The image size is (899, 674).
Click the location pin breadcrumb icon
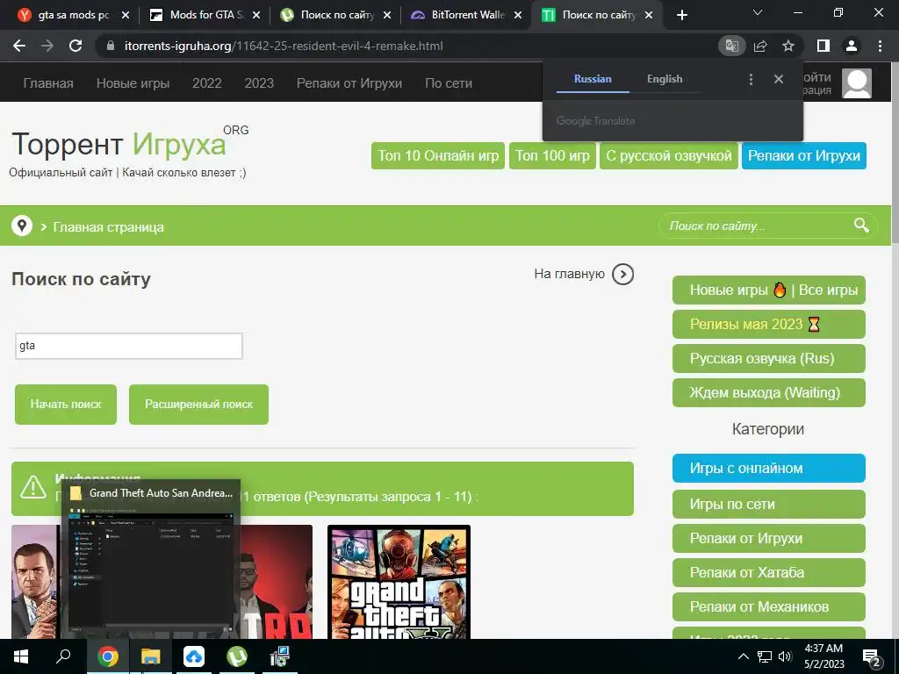(x=22, y=226)
